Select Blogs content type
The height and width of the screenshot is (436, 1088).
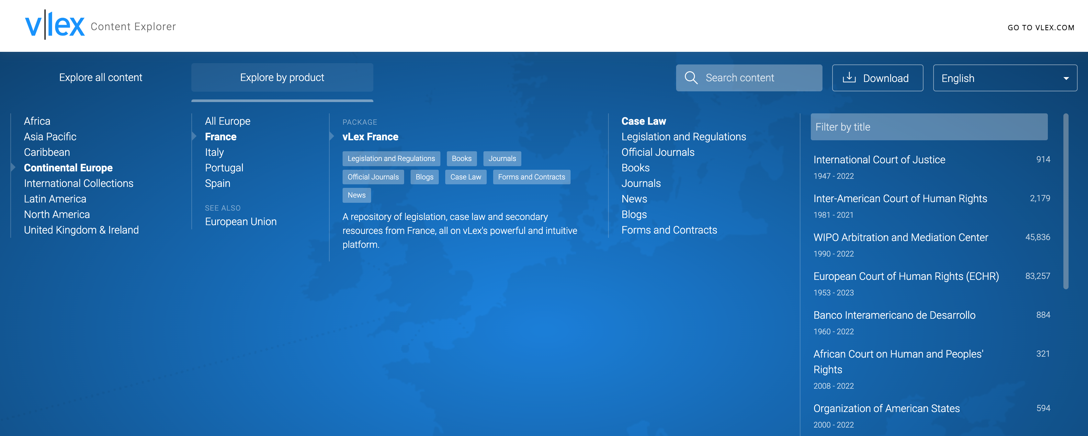pos(634,214)
